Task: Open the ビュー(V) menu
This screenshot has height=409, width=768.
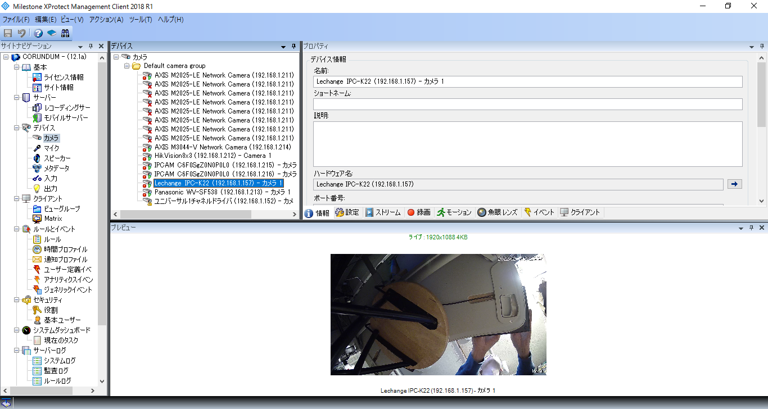Action: coord(73,20)
